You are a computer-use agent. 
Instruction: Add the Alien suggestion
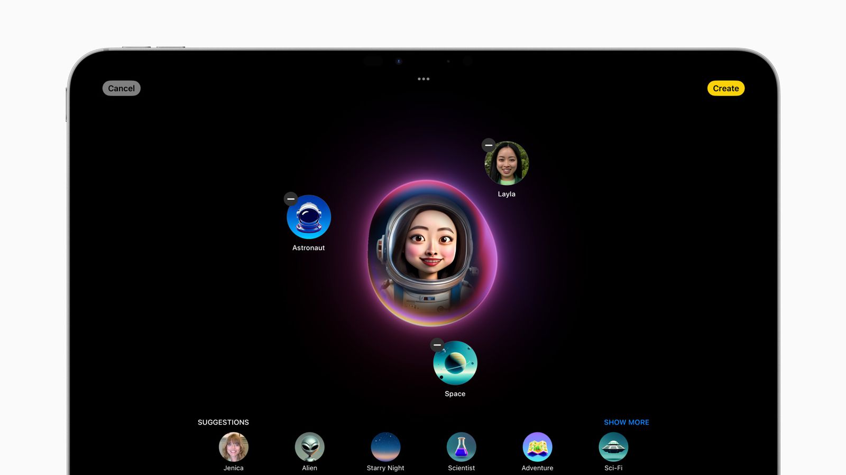[x=309, y=448]
